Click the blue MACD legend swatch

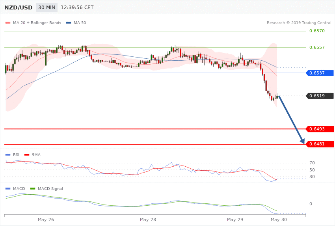coord(8,188)
